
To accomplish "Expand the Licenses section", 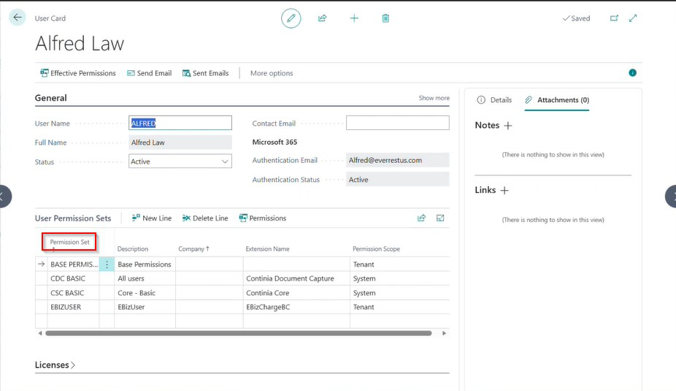I will click(x=55, y=365).
